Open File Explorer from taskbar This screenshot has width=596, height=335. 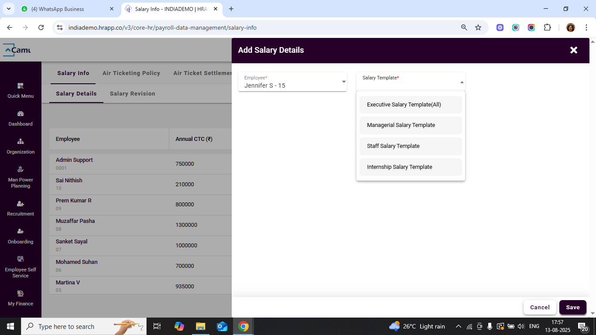tap(200, 326)
